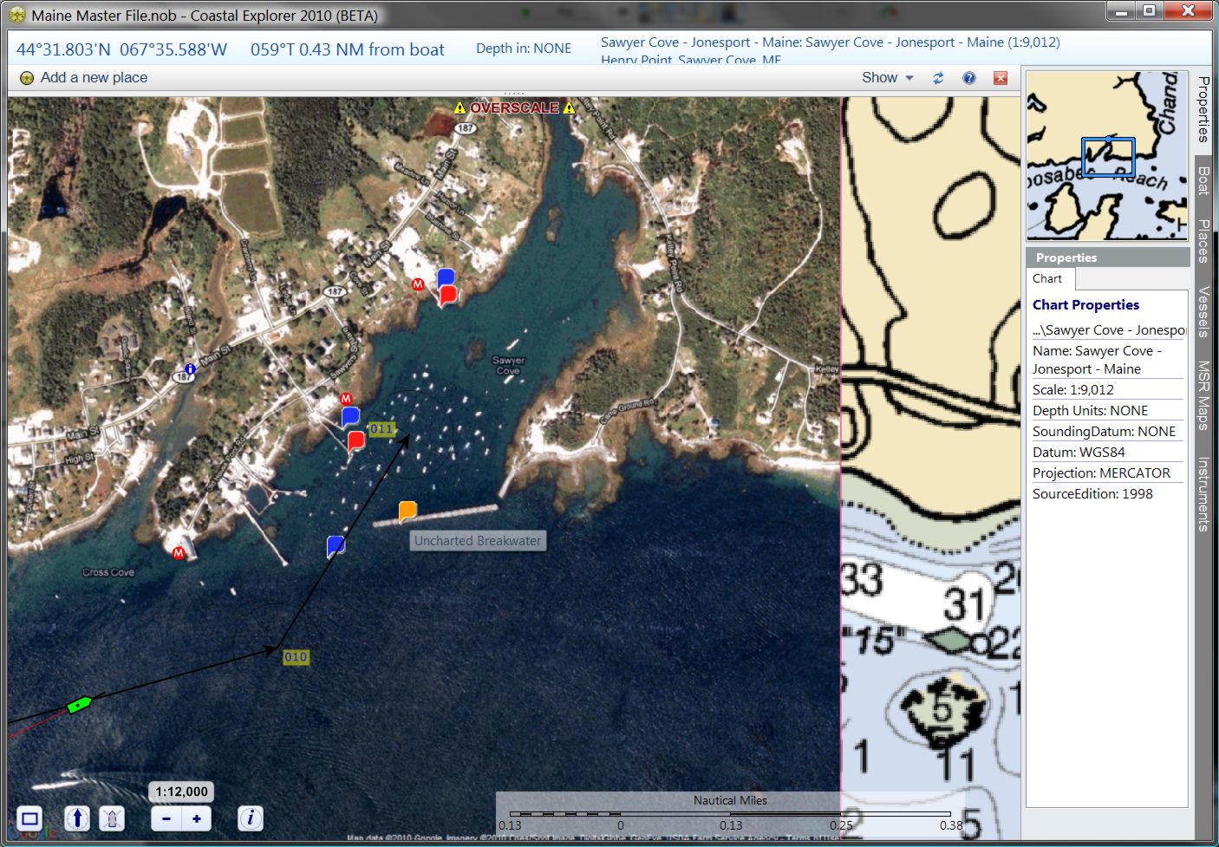This screenshot has width=1219, height=847.
Task: Select waypoint 011 label on the route
Action: [381, 428]
